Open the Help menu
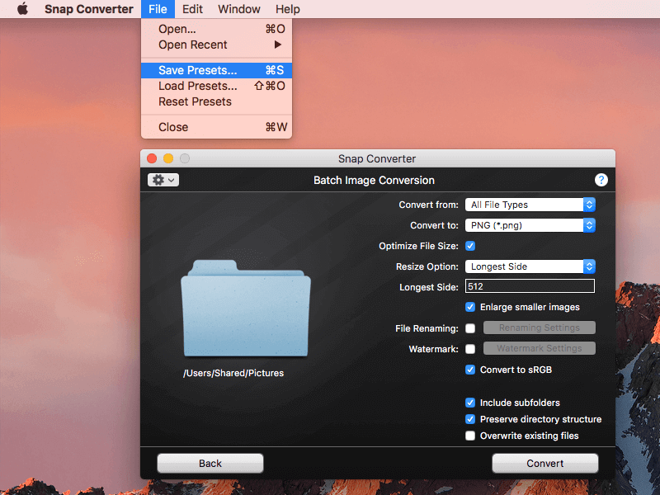660x495 pixels. point(288,9)
